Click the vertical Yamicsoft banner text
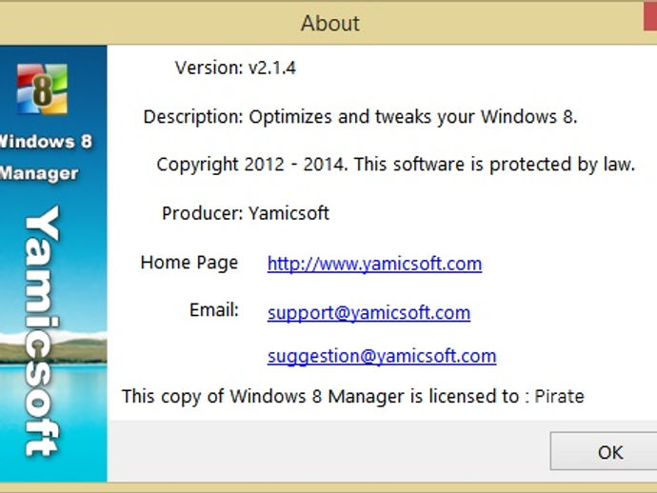The height and width of the screenshot is (493, 657). 42,330
